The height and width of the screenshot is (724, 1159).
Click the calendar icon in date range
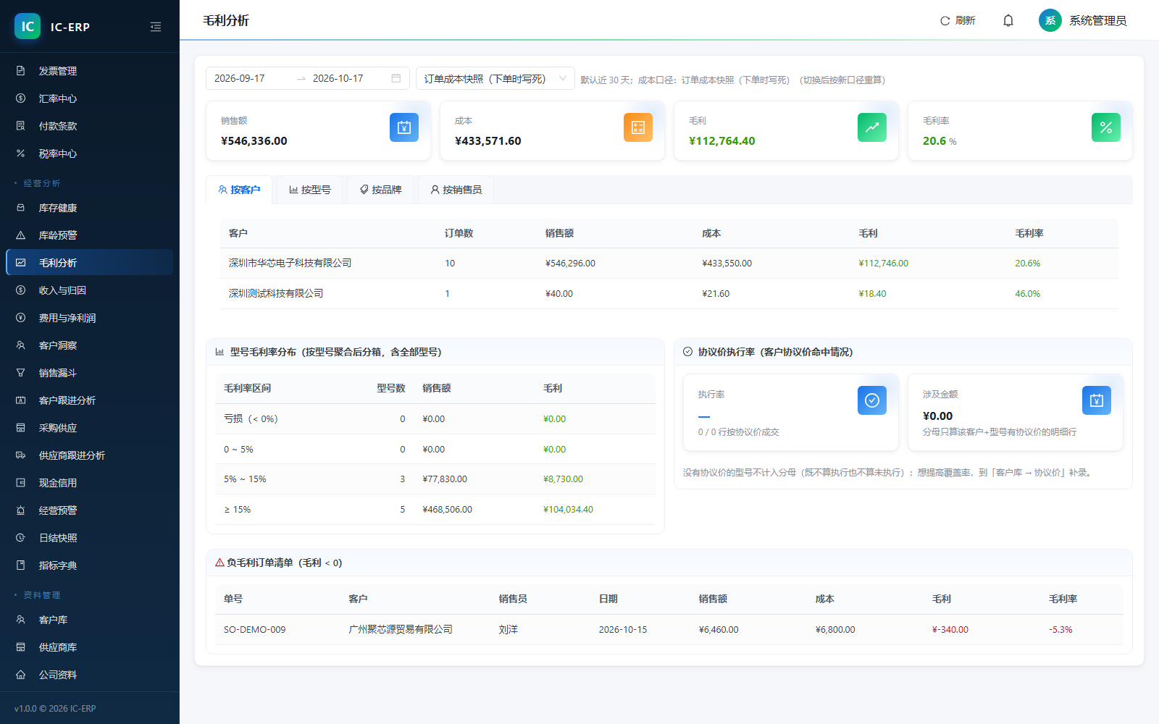[396, 78]
